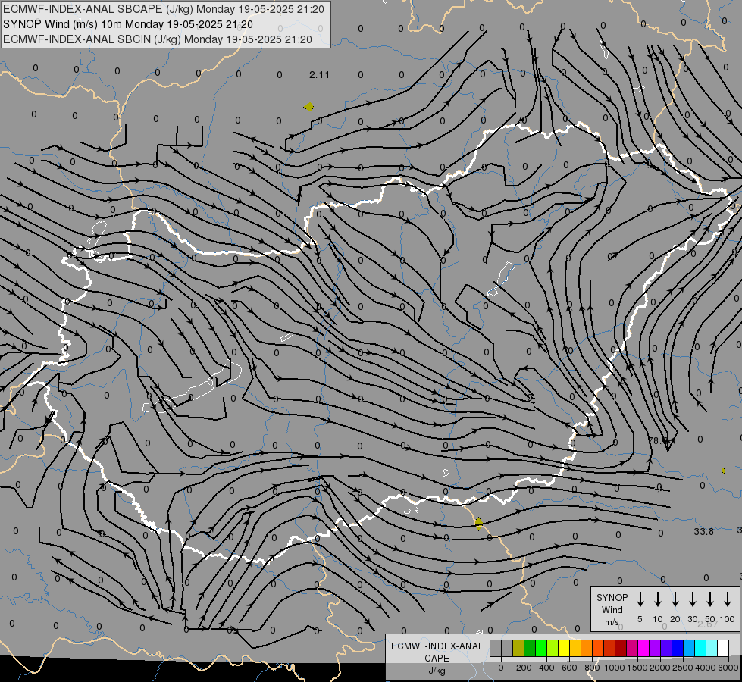The image size is (742, 682).
Task: Select the orange swatch left of the 800 tick
Action: coord(587,648)
